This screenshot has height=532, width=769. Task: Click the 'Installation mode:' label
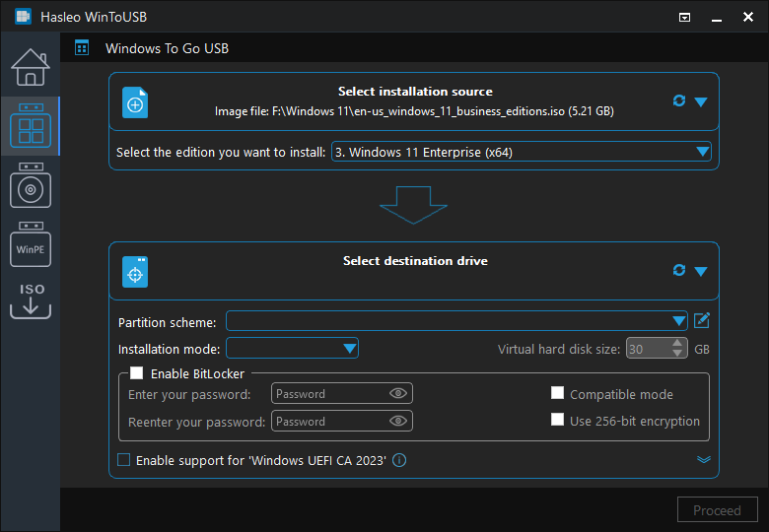pos(169,350)
